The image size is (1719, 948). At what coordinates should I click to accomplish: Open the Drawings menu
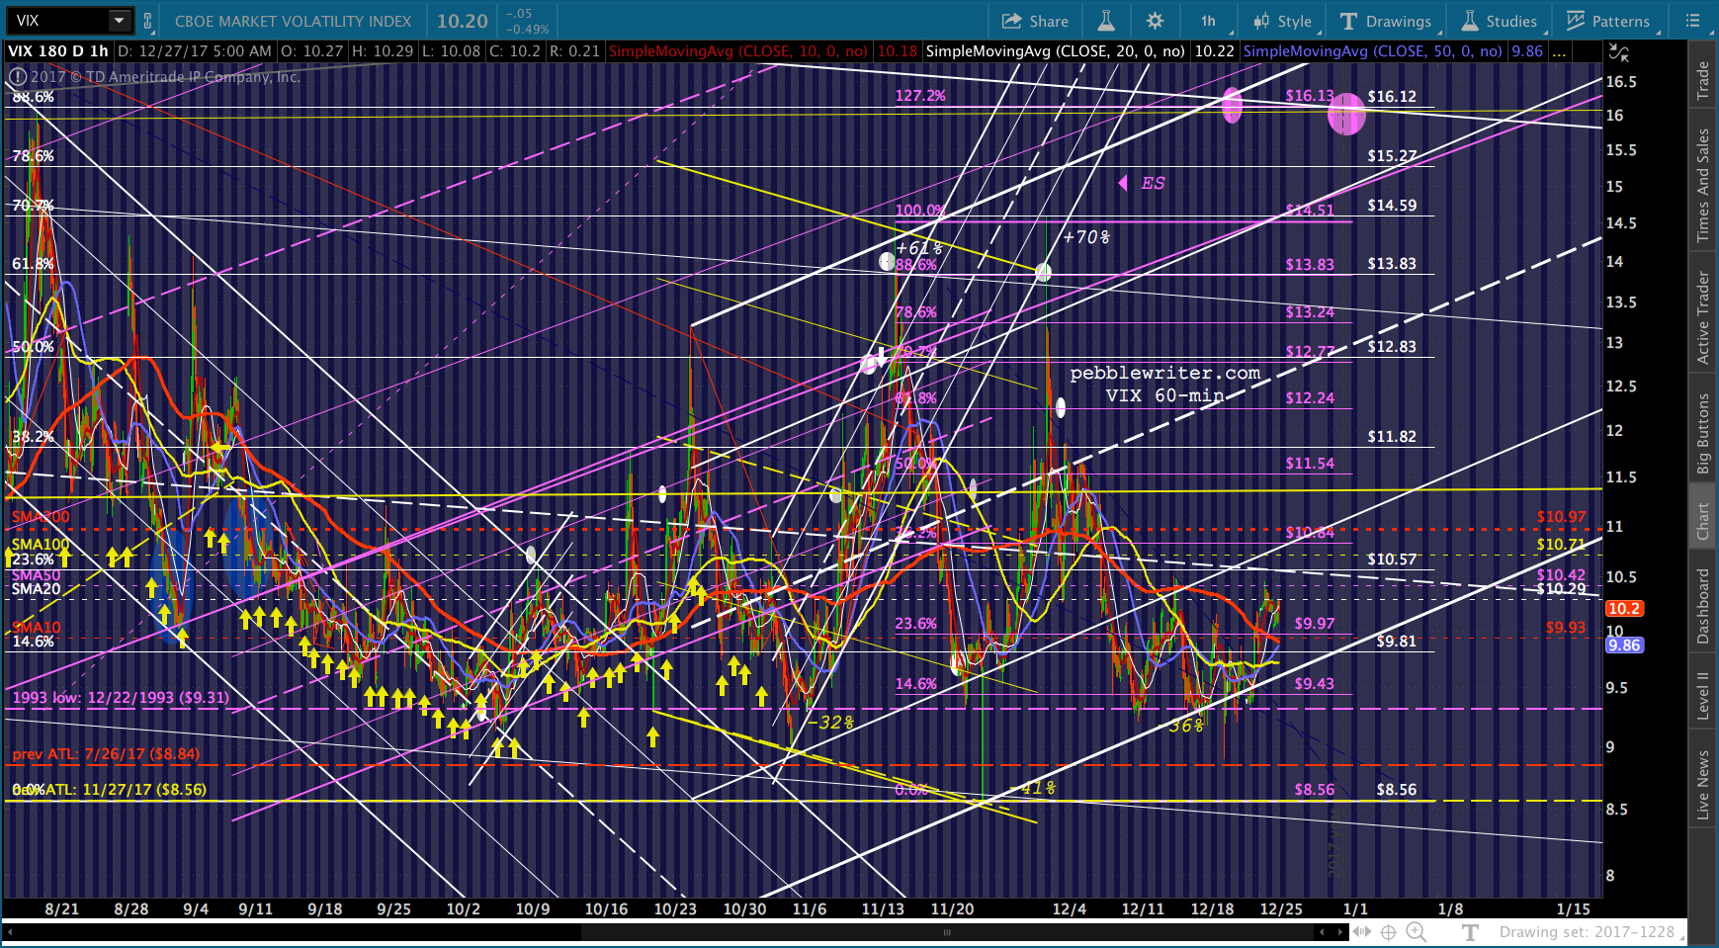[x=1386, y=21]
